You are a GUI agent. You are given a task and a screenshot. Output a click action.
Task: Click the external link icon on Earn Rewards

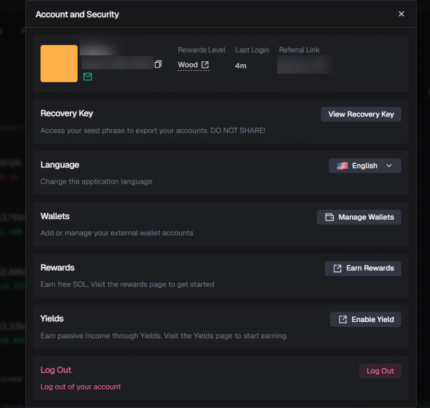[336, 268]
